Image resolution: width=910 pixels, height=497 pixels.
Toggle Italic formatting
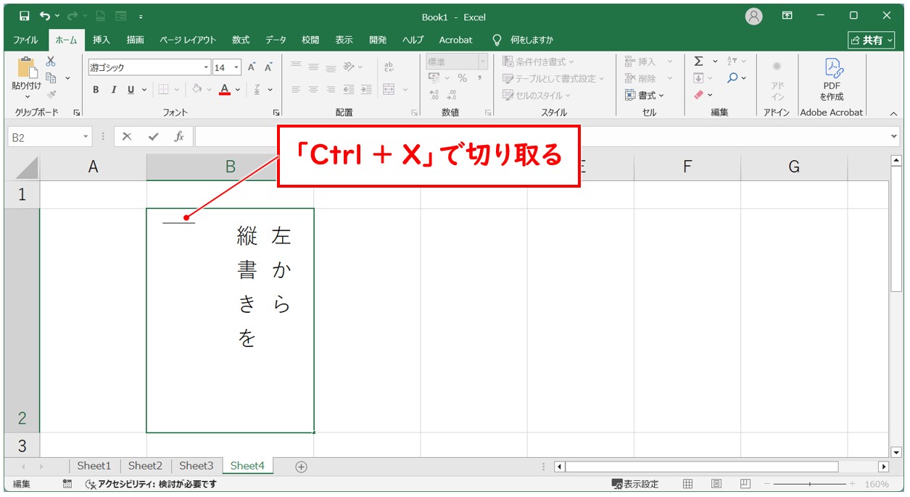[114, 90]
